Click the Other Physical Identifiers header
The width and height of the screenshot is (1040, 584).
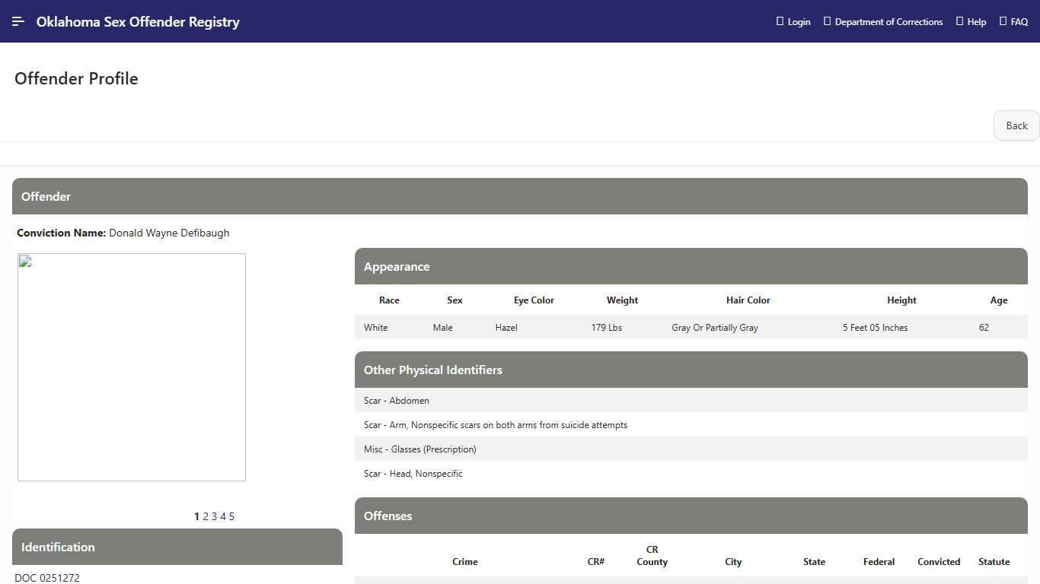pos(433,370)
